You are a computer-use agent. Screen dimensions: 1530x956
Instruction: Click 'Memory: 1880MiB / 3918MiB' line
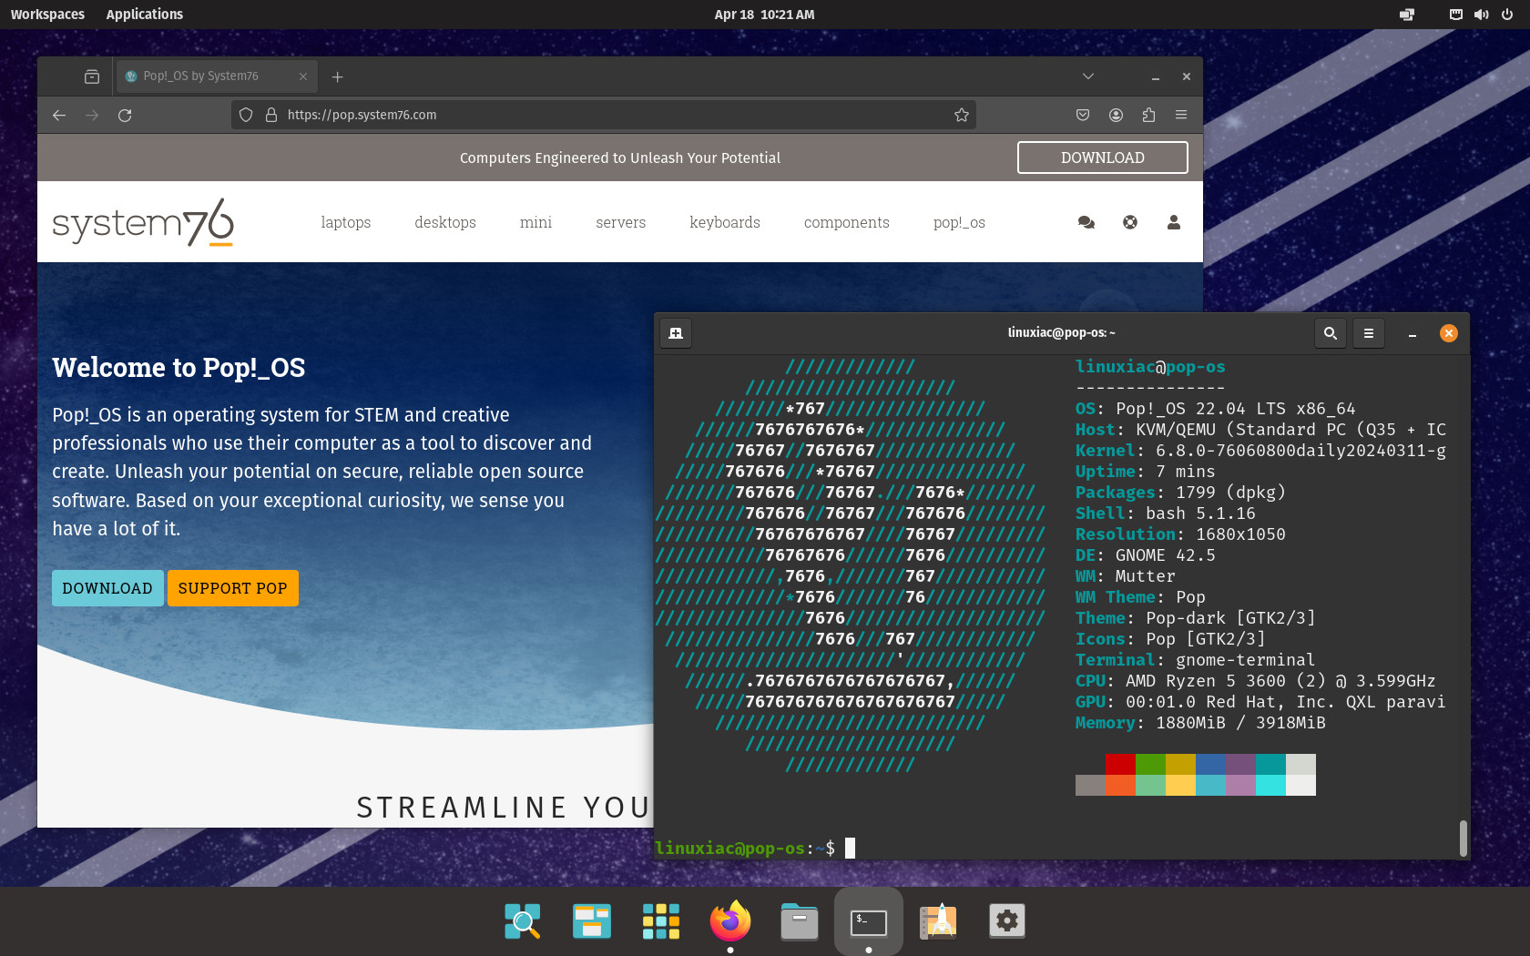coord(1200,723)
